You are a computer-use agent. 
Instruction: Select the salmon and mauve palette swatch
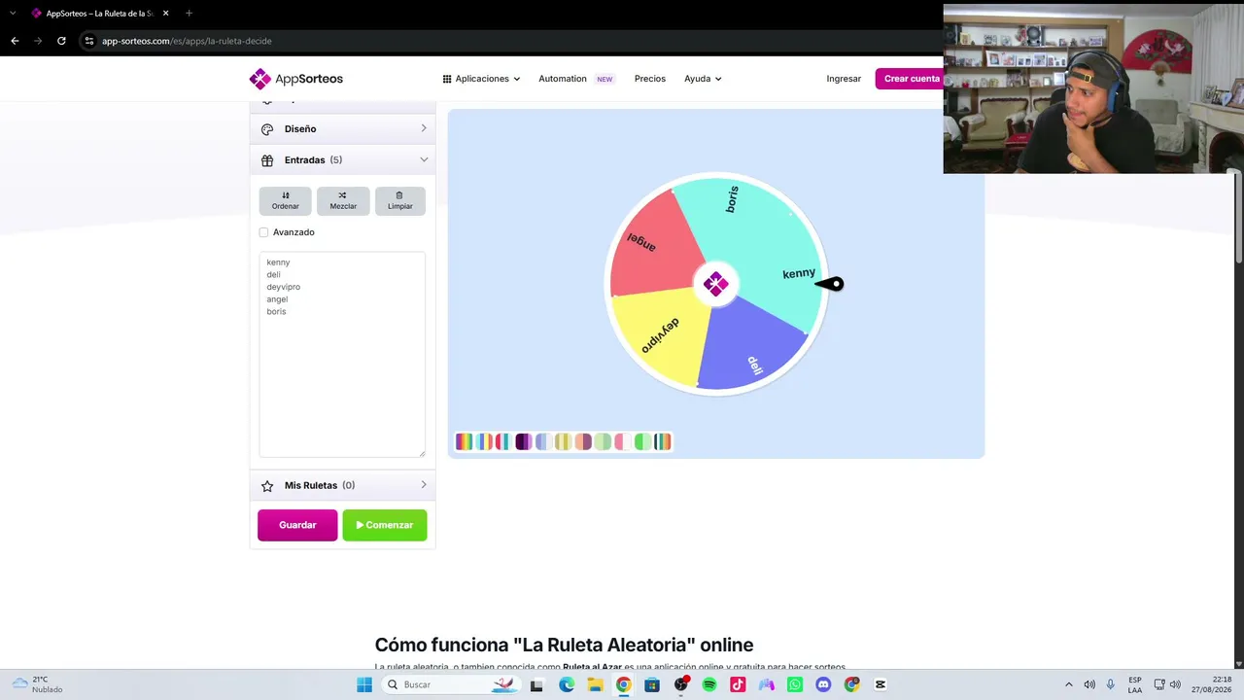(x=583, y=442)
